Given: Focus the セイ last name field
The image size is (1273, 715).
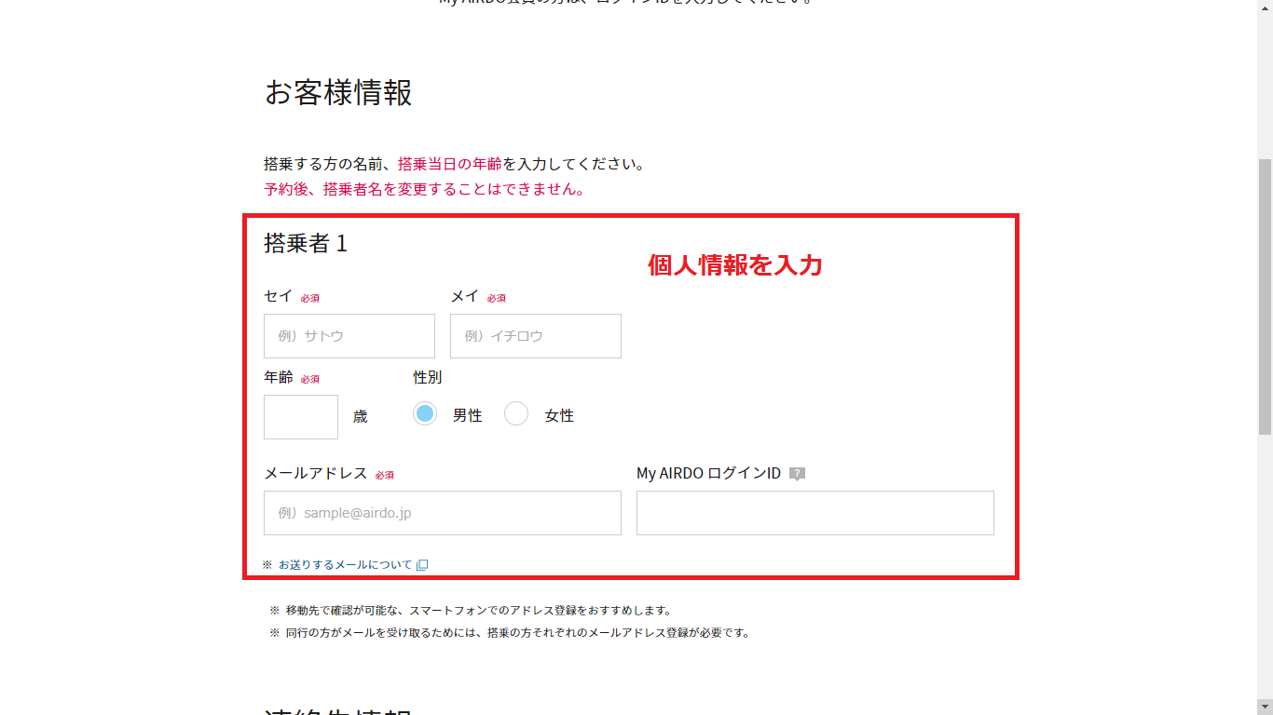Looking at the screenshot, I should (x=349, y=336).
